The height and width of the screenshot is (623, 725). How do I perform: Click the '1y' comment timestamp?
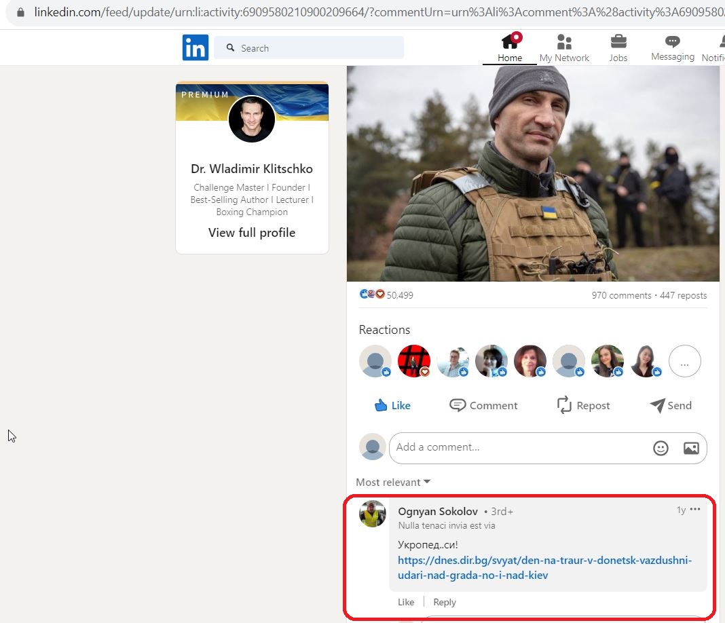681,509
